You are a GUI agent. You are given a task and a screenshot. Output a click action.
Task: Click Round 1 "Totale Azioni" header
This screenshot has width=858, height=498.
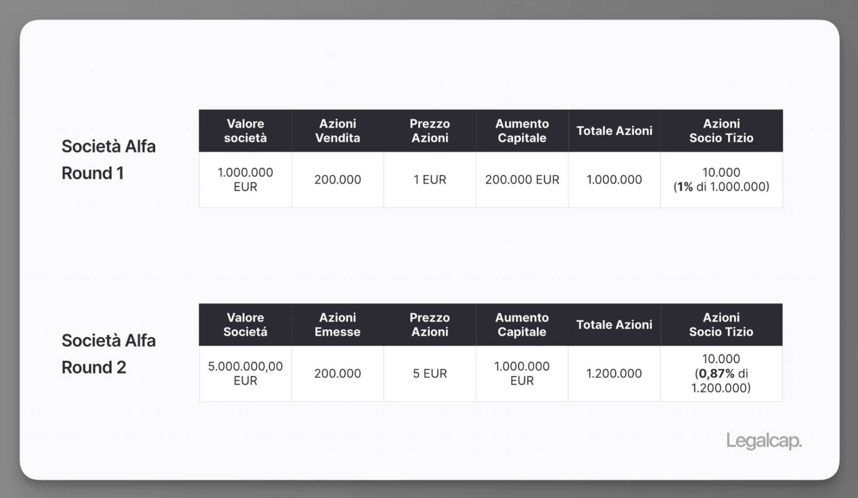point(614,131)
